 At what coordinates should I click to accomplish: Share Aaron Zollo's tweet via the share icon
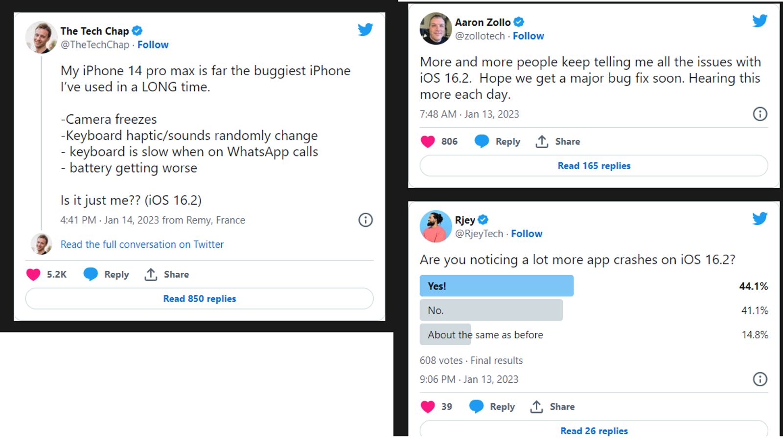(x=542, y=142)
